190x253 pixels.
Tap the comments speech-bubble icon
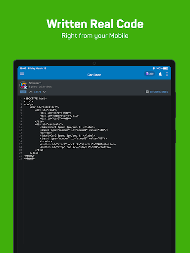click(x=147, y=92)
